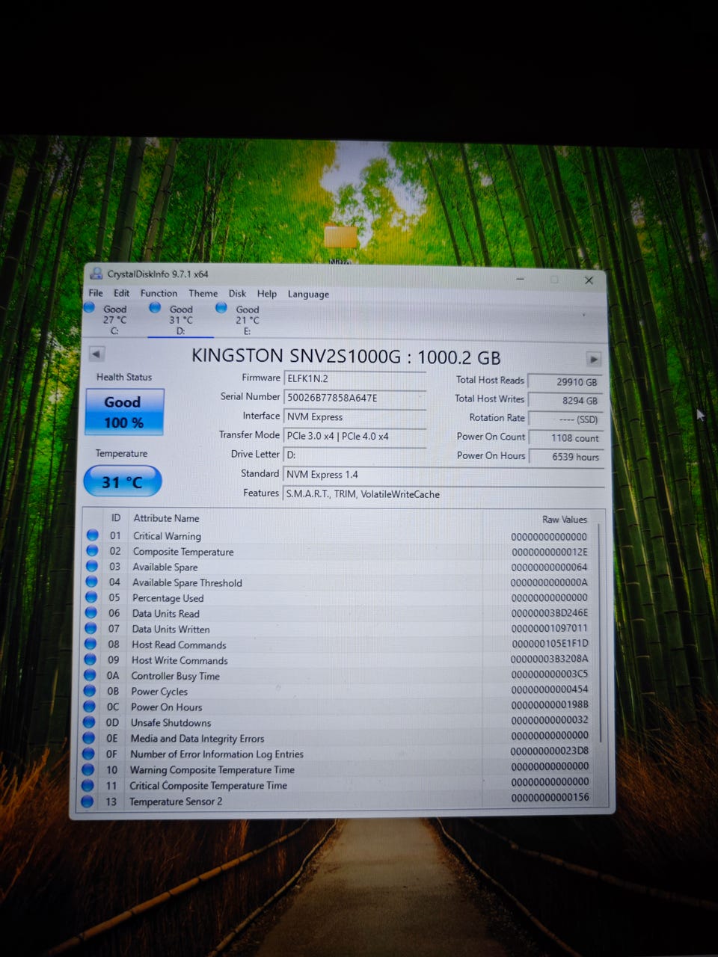Select the Unsafe Shutdowns attribute name
Screen dimensions: 718x957
(171, 723)
